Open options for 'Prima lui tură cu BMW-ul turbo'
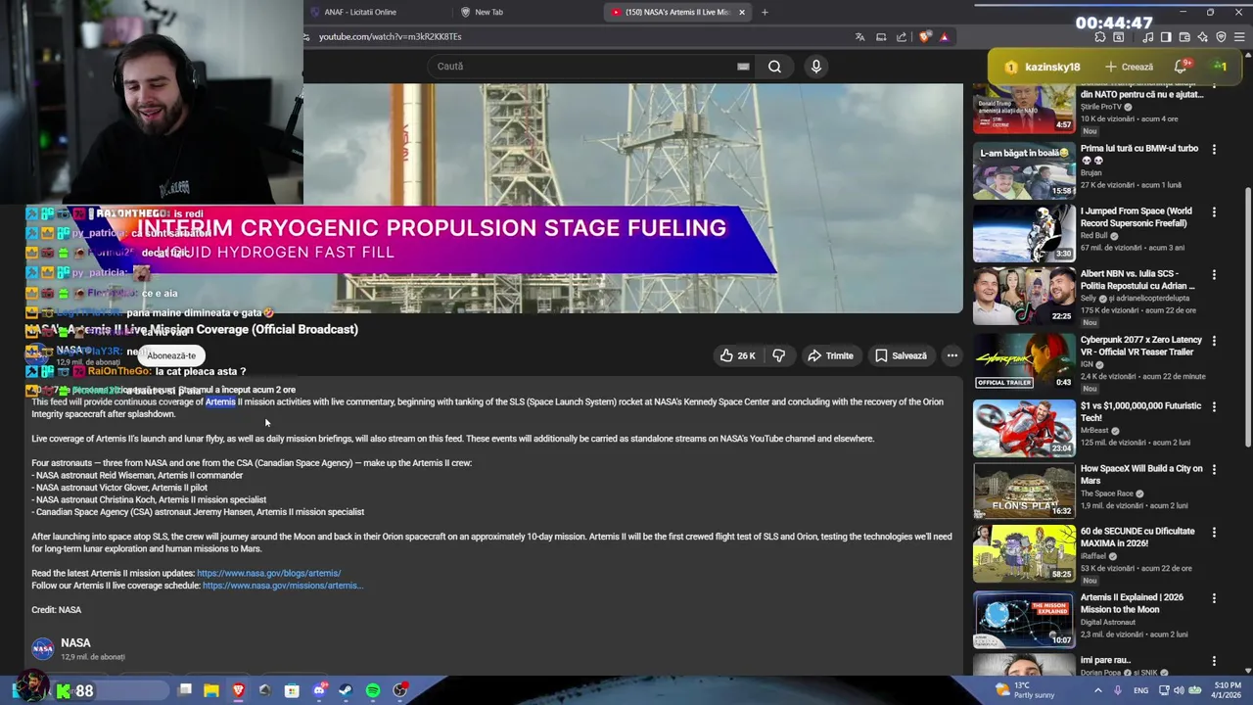The width and height of the screenshot is (1253, 705). 1214,149
